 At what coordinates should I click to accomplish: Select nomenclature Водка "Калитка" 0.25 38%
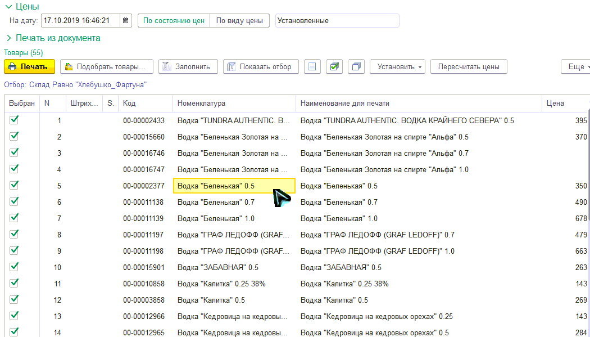[x=234, y=284]
